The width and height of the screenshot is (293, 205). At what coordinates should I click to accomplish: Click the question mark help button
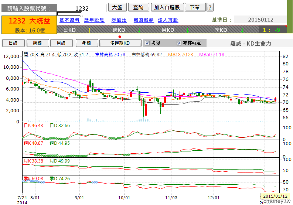tap(210, 7)
